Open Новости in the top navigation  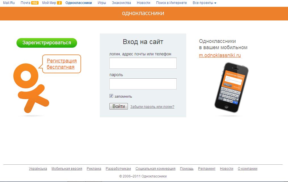[x=143, y=3]
